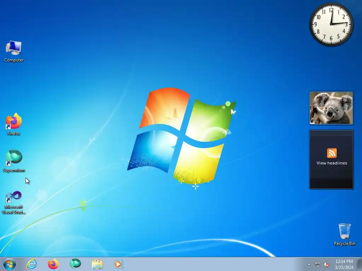Click the Supermium label text
Viewport: 362px width, 271px height.
[x=14, y=170]
